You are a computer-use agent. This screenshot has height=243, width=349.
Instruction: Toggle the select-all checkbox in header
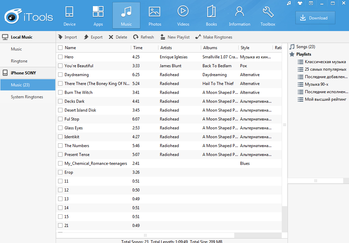point(60,48)
